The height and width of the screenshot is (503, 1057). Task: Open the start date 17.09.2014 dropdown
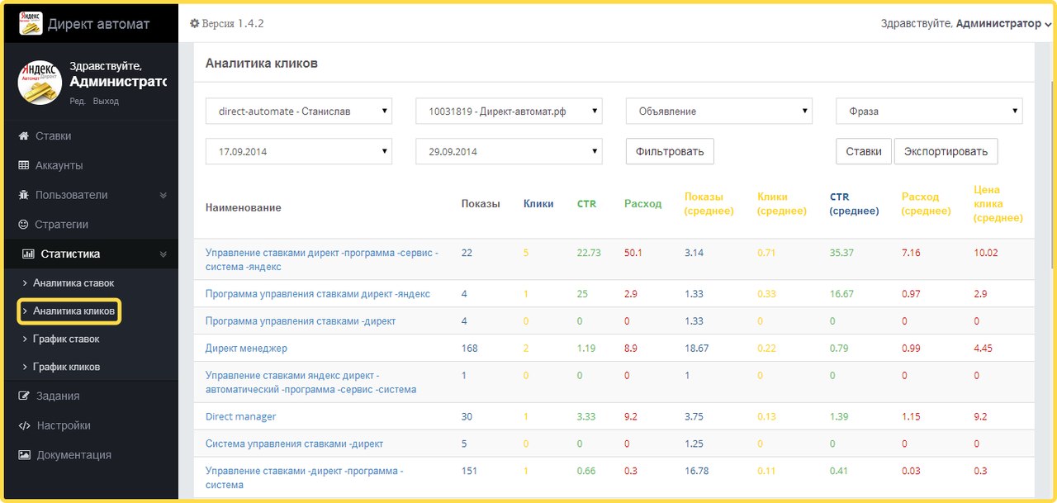tap(298, 152)
